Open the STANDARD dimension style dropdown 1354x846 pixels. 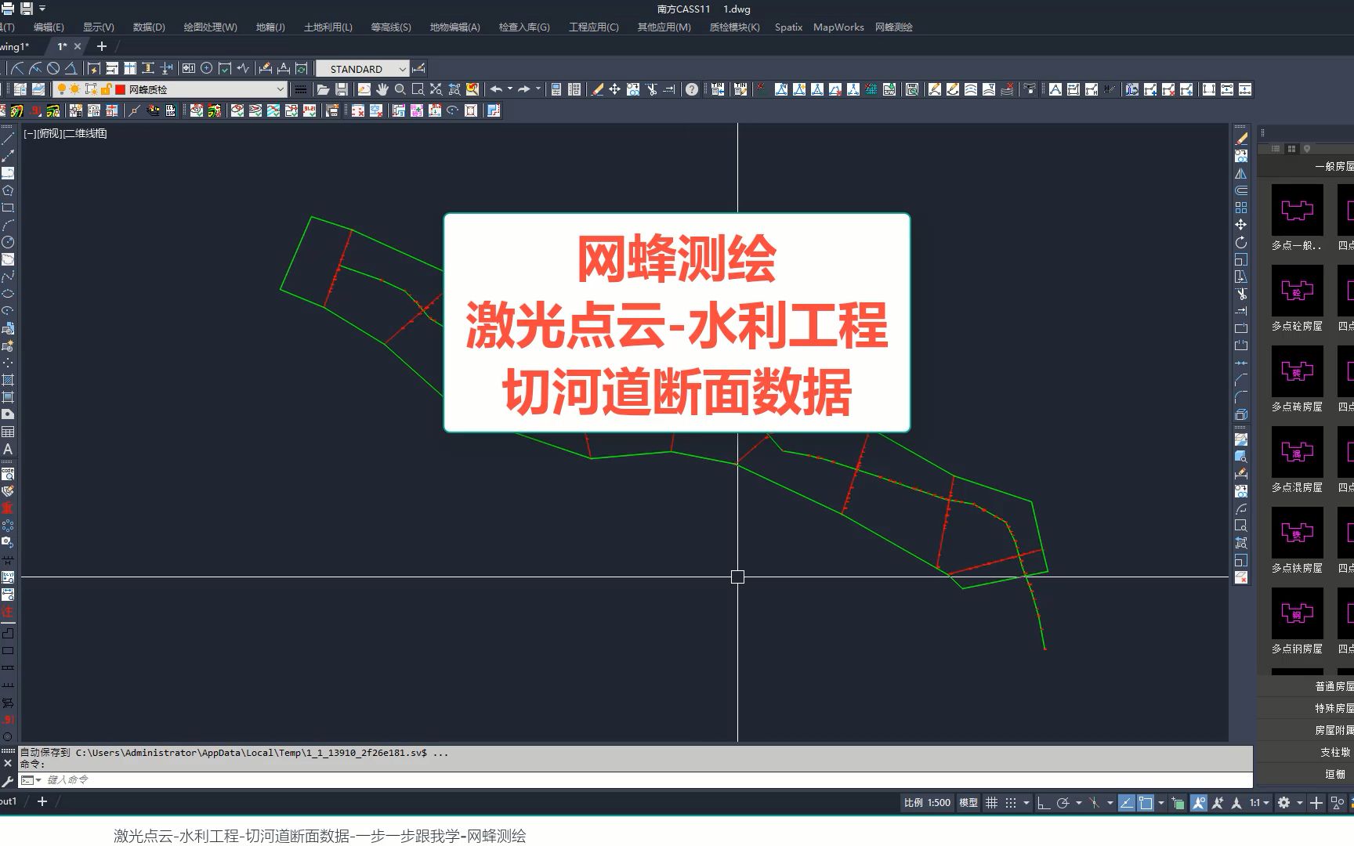(402, 69)
